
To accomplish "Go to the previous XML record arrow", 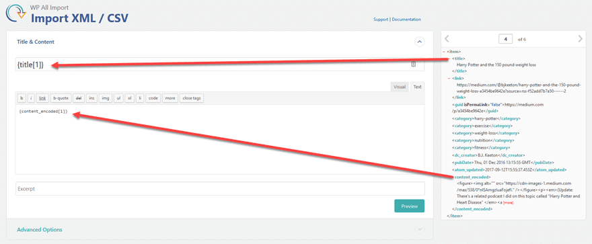I will (x=447, y=38).
